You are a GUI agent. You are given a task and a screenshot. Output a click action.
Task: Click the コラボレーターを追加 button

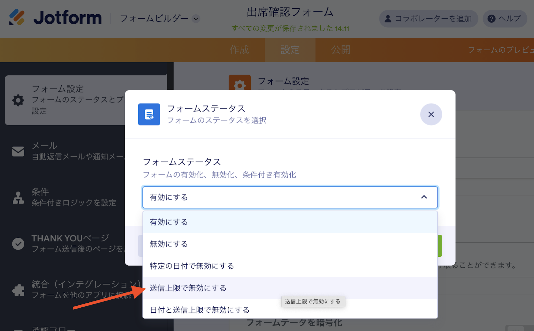pos(429,19)
